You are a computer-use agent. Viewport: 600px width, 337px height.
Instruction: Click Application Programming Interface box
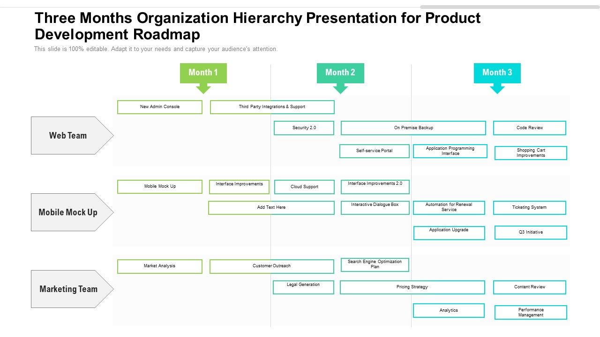pyautogui.click(x=450, y=151)
